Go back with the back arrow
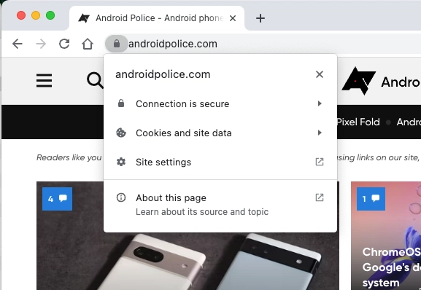The height and width of the screenshot is (290, 421). [18, 44]
